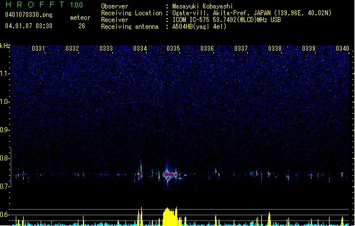This screenshot has height=226, width=355.
Task: Click the meteor label
Action: click(80, 18)
